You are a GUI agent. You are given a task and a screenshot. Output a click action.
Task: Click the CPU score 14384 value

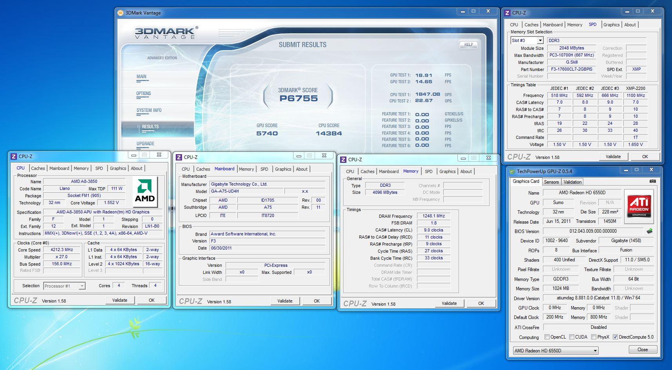pos(329,133)
